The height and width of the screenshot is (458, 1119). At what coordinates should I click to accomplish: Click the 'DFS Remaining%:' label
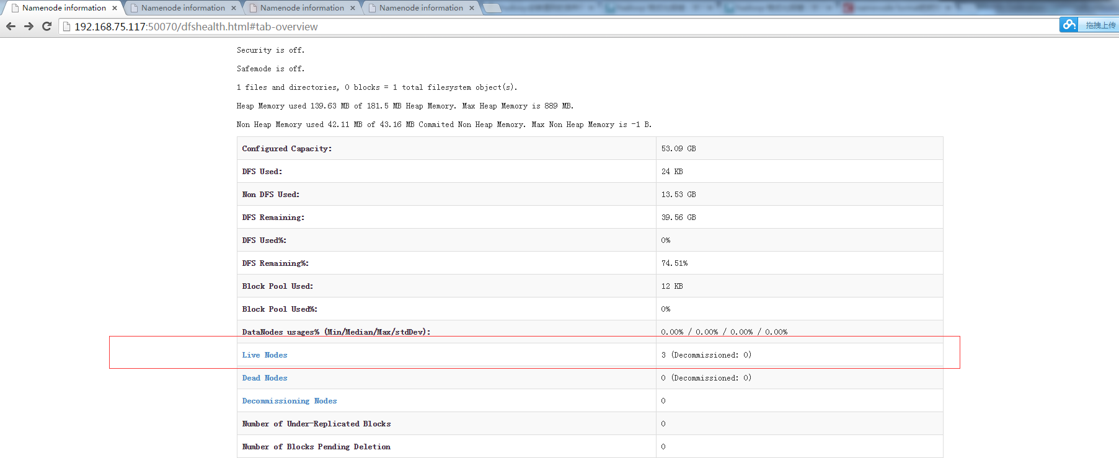click(x=275, y=263)
